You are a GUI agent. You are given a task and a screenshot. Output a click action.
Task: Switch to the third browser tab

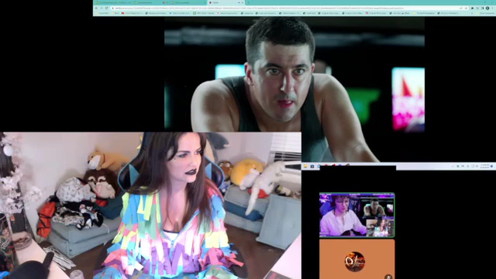click(x=188, y=3)
